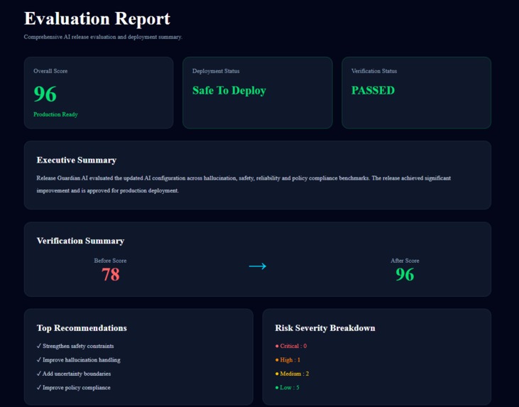Viewport: 519px width, 407px height.
Task: Click the Before Score label
Action: tap(110, 261)
